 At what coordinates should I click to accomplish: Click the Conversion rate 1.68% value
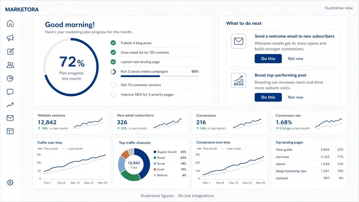(x=284, y=122)
